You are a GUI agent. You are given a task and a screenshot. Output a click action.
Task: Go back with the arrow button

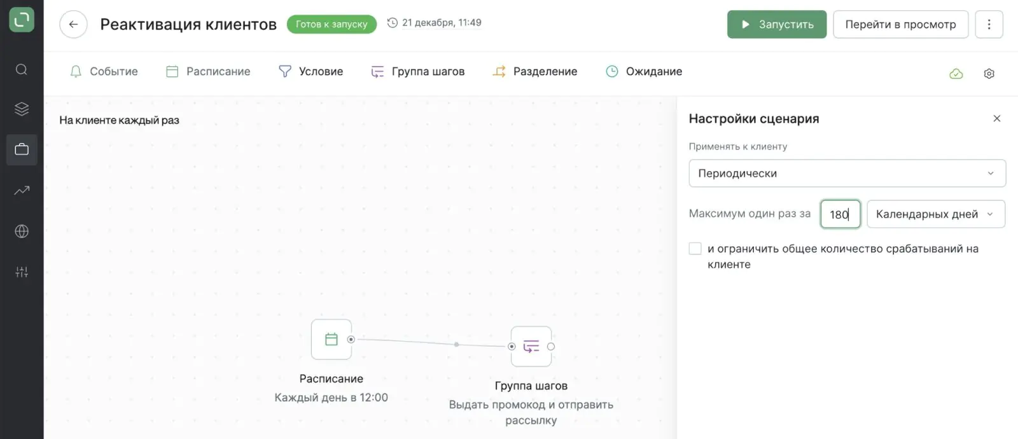pos(73,25)
